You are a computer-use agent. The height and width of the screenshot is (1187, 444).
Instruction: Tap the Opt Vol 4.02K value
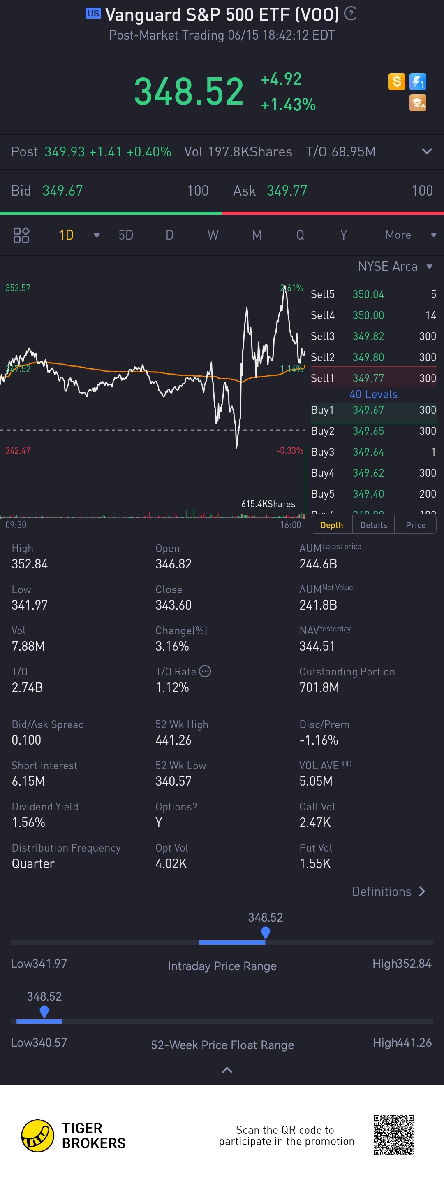point(171,863)
